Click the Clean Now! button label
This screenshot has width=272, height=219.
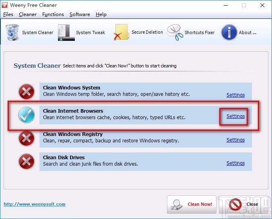tap(200, 204)
